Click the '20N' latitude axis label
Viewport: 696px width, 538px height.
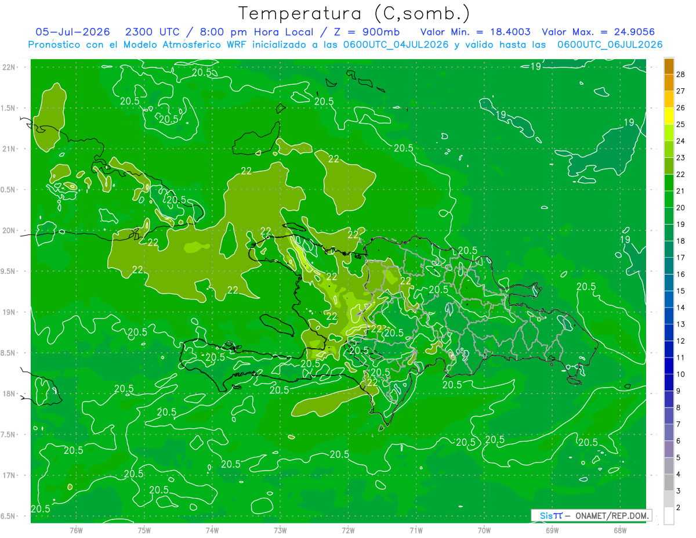pos(9,230)
